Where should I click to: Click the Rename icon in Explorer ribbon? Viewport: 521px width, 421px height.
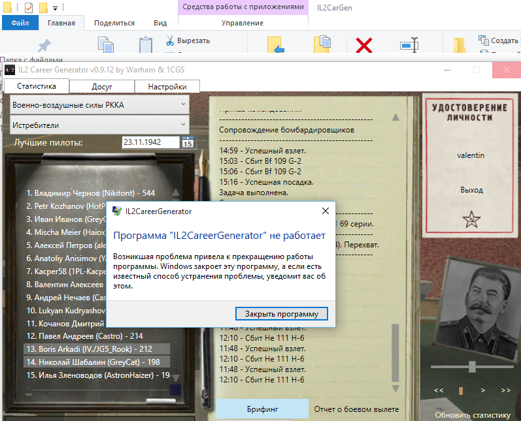tap(409, 44)
